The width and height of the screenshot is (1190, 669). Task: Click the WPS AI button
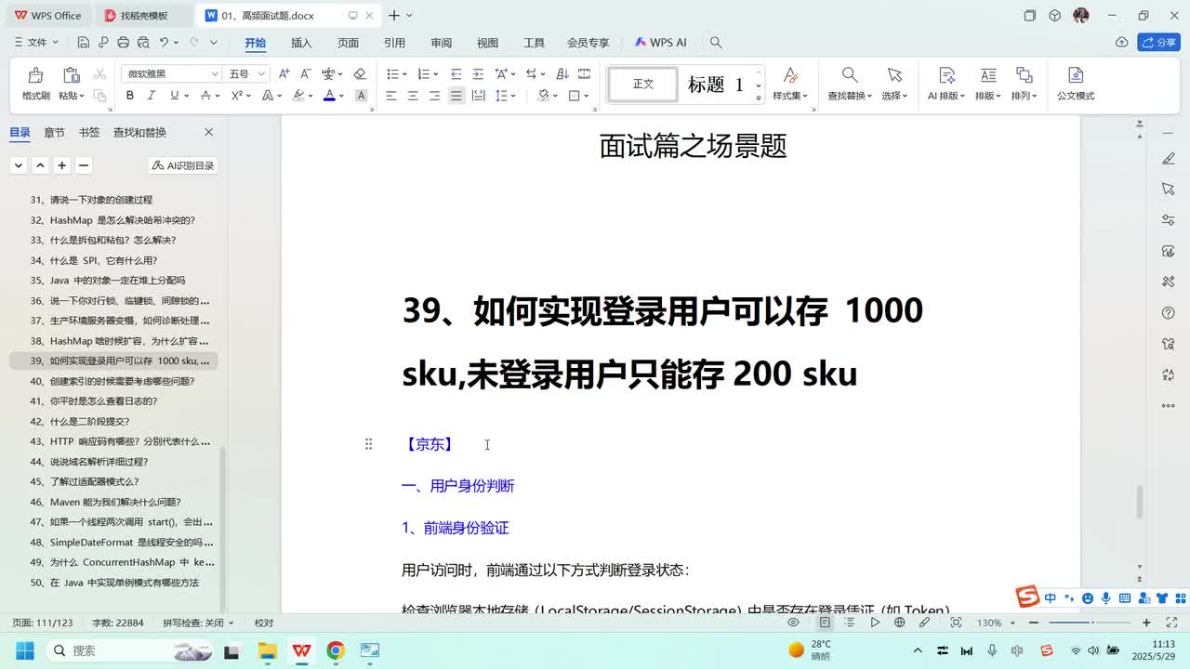click(660, 43)
